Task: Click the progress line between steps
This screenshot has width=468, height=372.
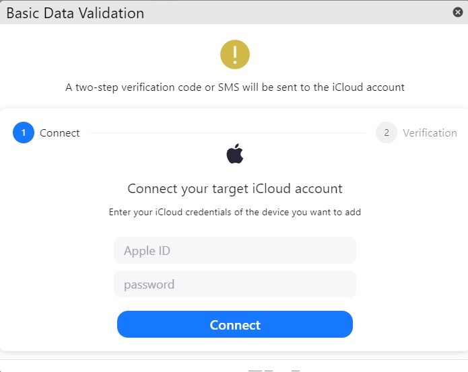Action: click(228, 133)
